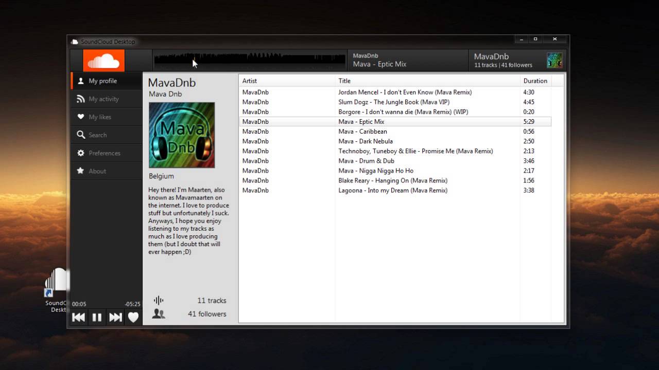Click the MavaDnb avatar in header
Image resolution: width=659 pixels, height=370 pixels.
tap(554, 60)
